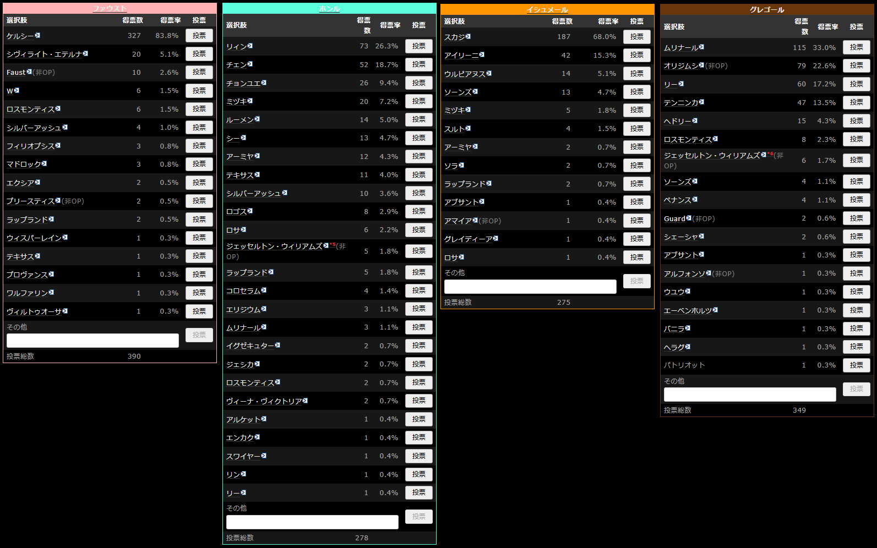Click the link icon next to ペナンス

pyautogui.click(x=695, y=199)
